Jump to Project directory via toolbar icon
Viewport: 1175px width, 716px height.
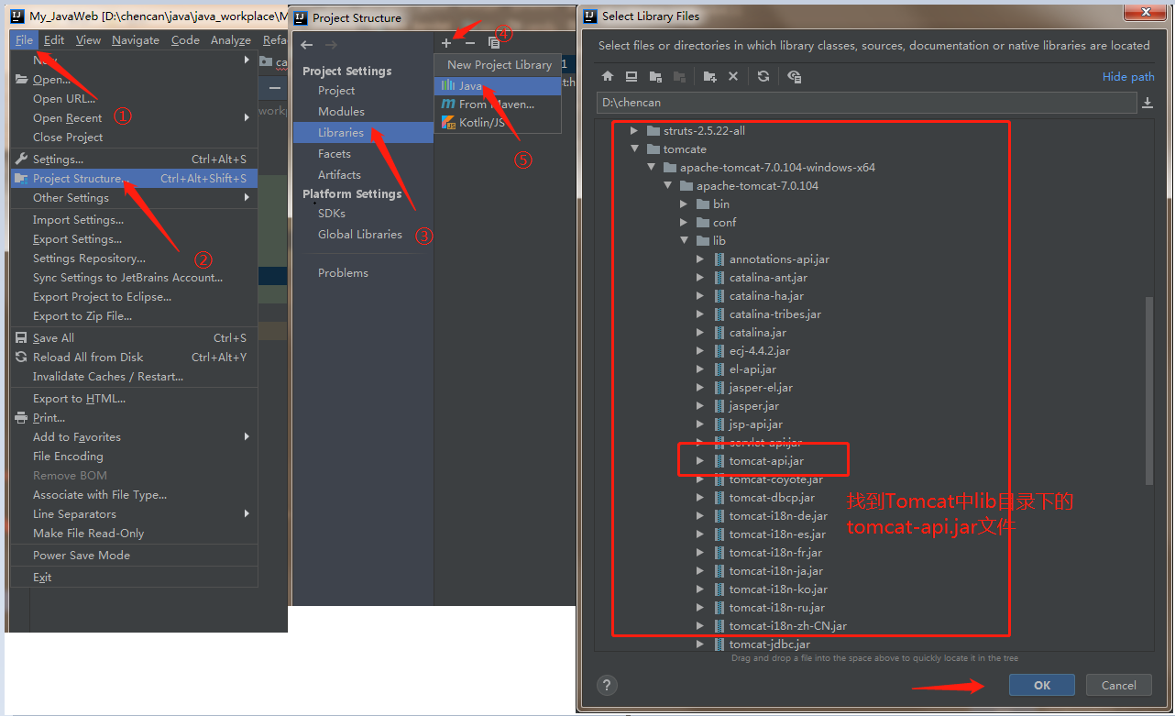click(655, 77)
